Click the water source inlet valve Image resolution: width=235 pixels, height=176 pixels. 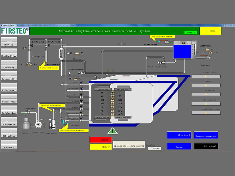(167, 42)
